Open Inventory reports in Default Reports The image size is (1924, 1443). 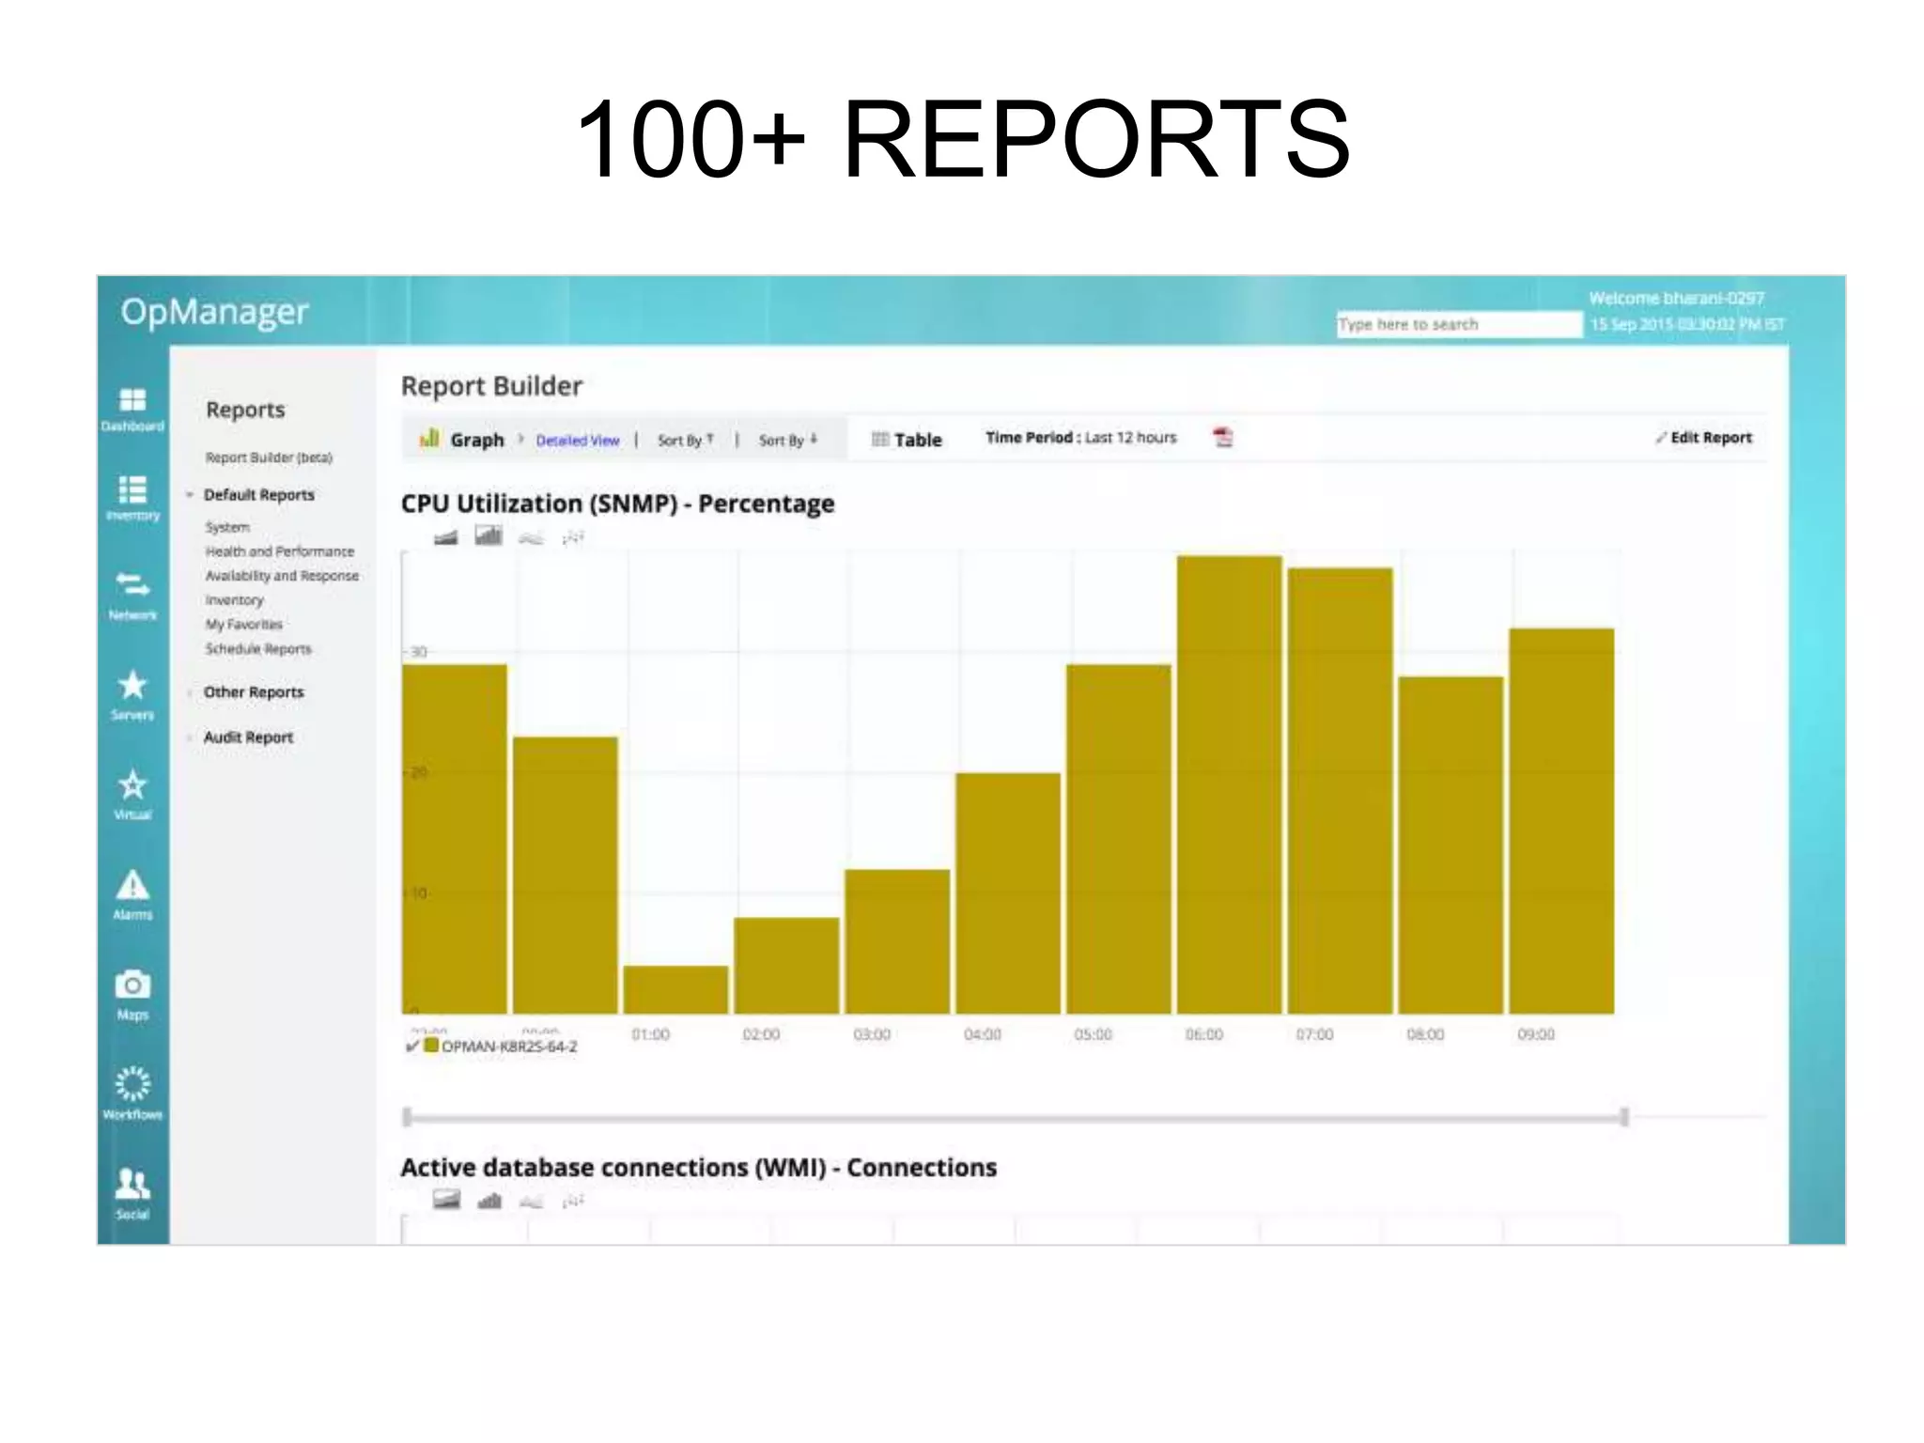(234, 600)
